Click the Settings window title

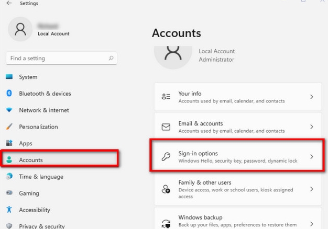click(x=29, y=3)
